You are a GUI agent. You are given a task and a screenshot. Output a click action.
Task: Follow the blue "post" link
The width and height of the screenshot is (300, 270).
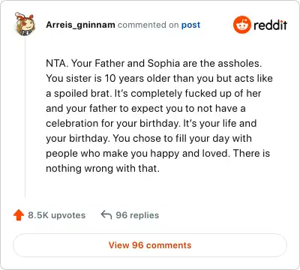(x=190, y=25)
